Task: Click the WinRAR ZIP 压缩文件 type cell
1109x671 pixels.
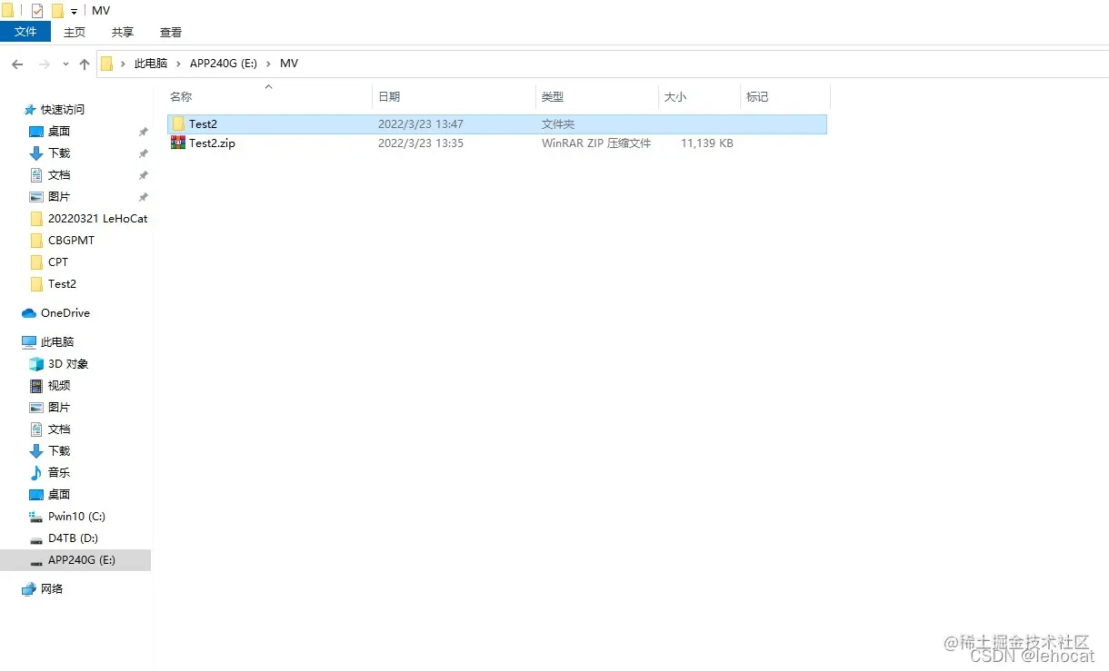Action: point(596,143)
